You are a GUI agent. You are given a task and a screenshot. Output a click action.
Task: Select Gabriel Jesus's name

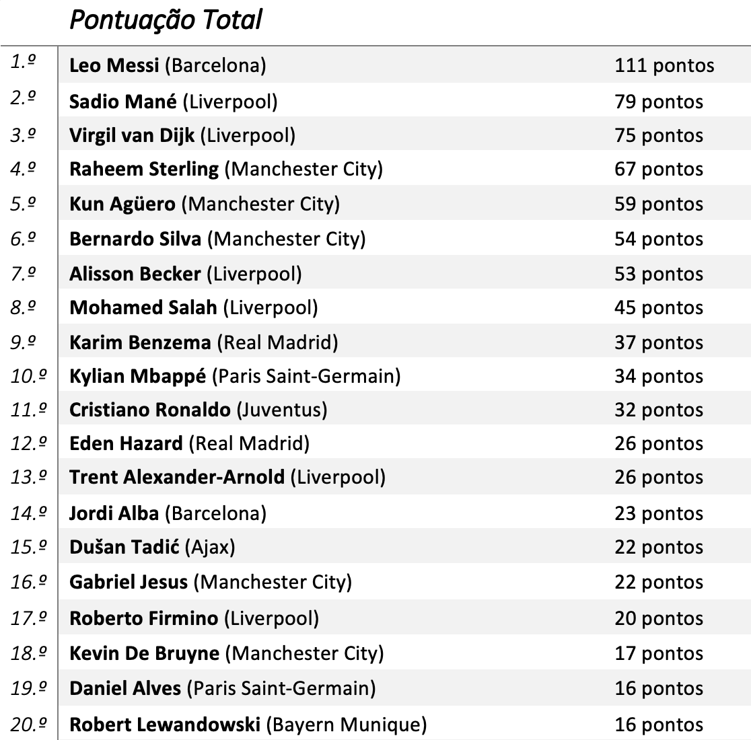tap(129, 582)
